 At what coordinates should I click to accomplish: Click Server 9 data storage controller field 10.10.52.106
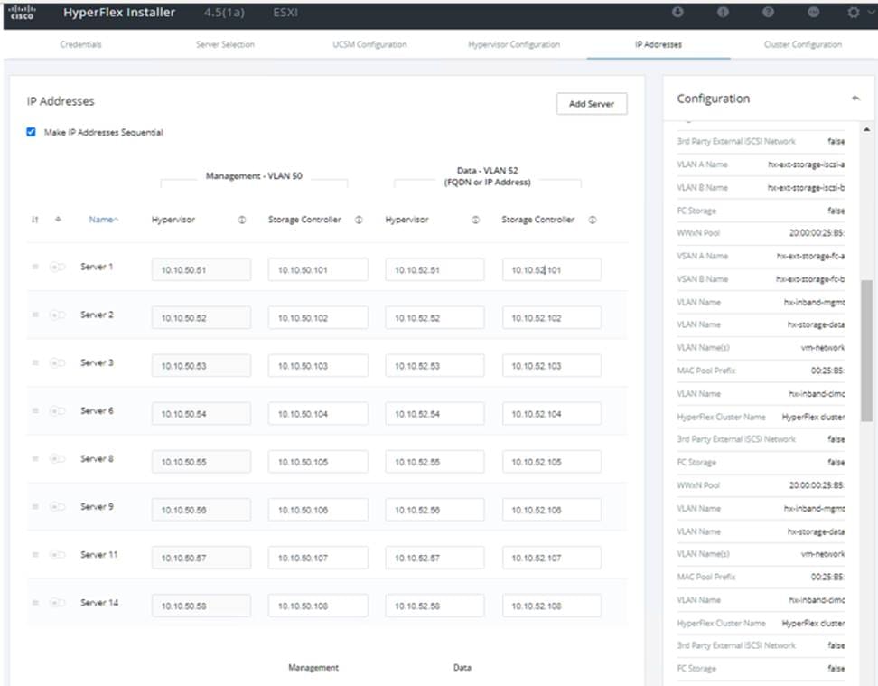point(552,510)
